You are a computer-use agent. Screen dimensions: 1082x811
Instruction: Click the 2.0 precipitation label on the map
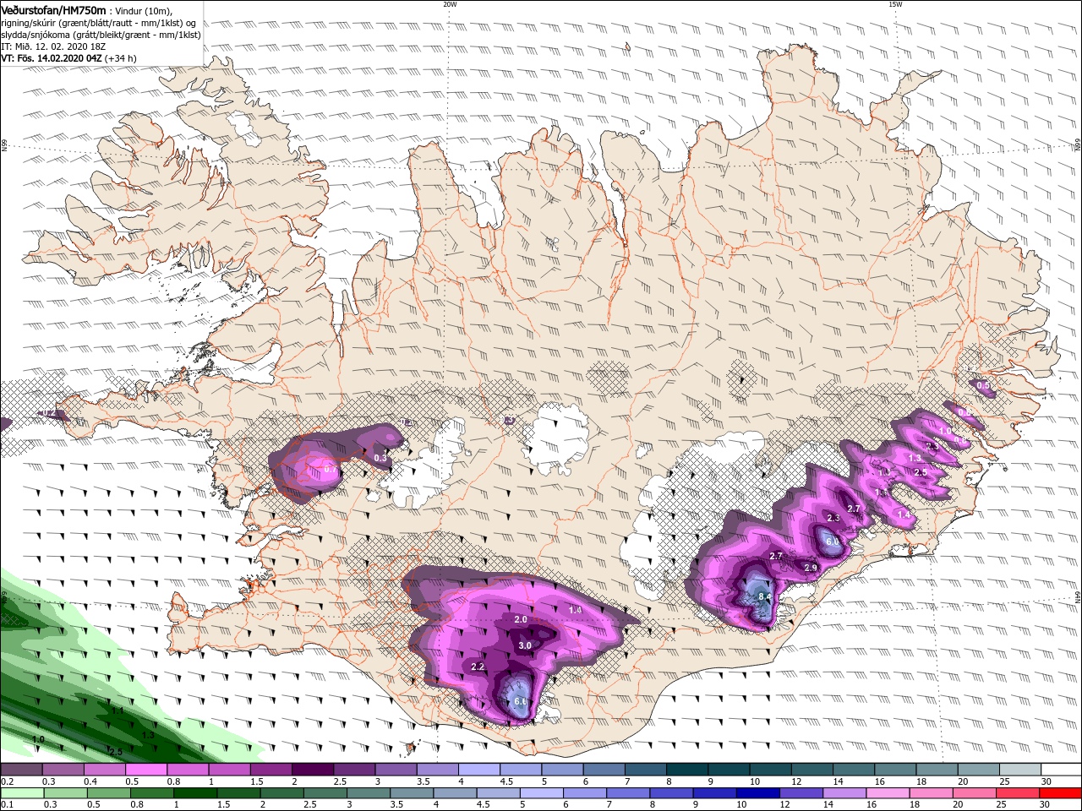[x=521, y=619]
